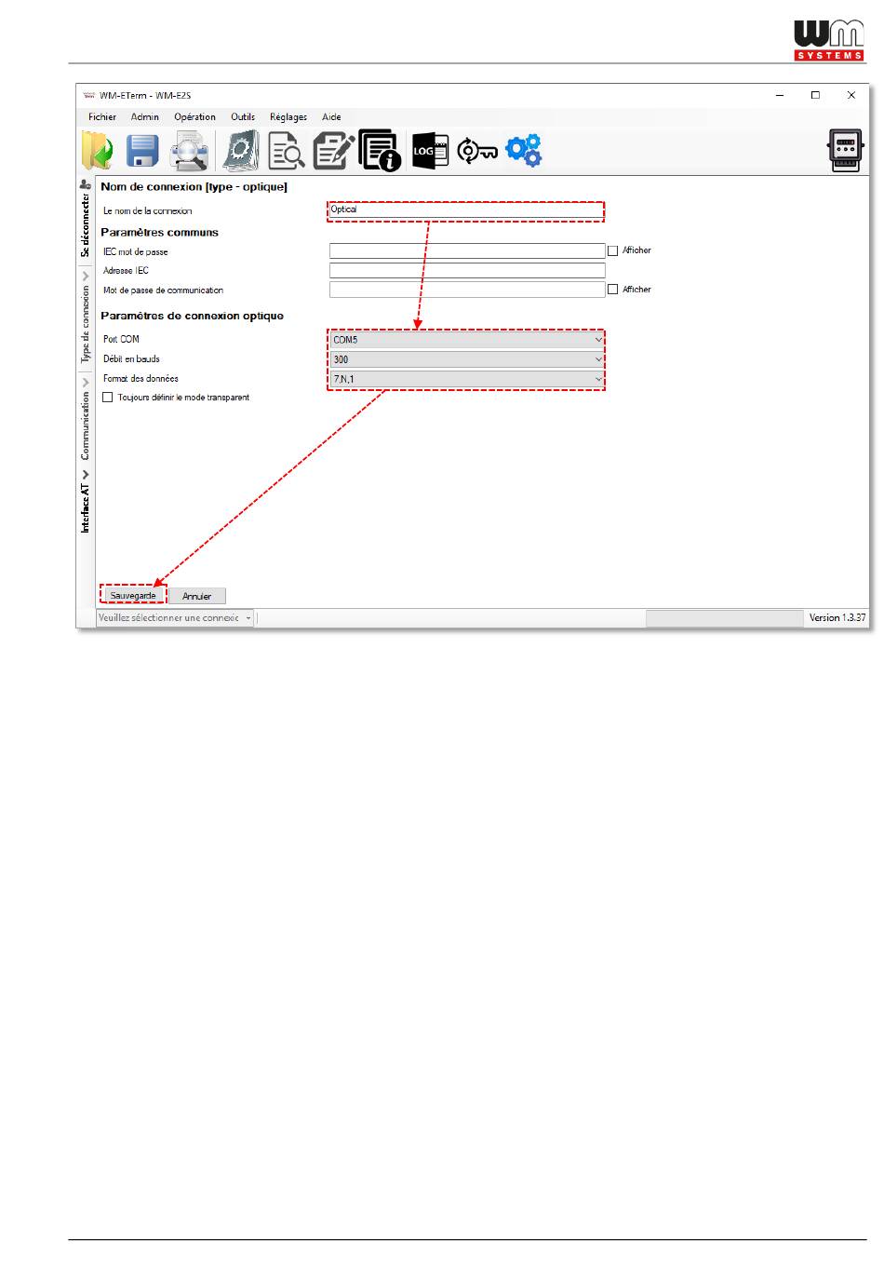884x1283 pixels.
Task: Open the Admin menu
Action: (145, 117)
